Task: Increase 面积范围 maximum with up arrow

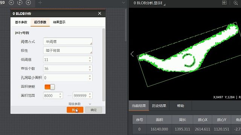Action: [x=90, y=94]
